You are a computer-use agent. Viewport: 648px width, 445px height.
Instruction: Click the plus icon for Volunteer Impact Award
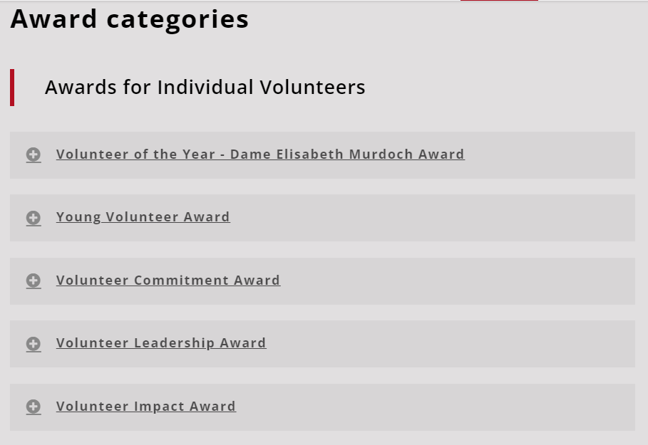pyautogui.click(x=34, y=407)
